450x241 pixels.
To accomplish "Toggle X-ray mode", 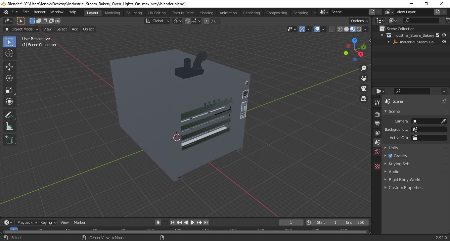I will [x=332, y=29].
